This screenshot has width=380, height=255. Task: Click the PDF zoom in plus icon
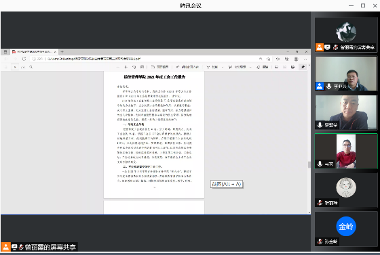pyautogui.click(x=126, y=67)
